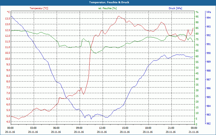Image resolution: width=216 pixels, height=135 pixels.
Task: Click the green '95' humidity axis label
Action: pos(197,17)
